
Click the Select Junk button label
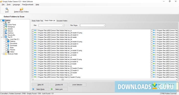[59, 89]
